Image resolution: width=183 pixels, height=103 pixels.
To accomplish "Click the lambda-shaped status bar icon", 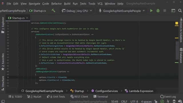I will pos(168,101).
